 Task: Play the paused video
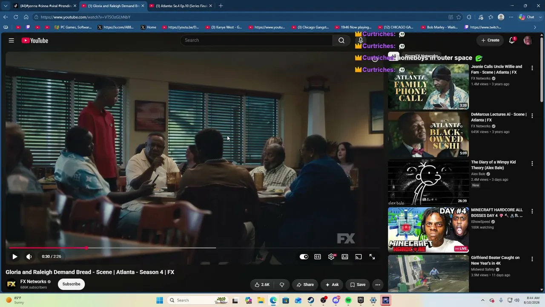click(x=14, y=257)
